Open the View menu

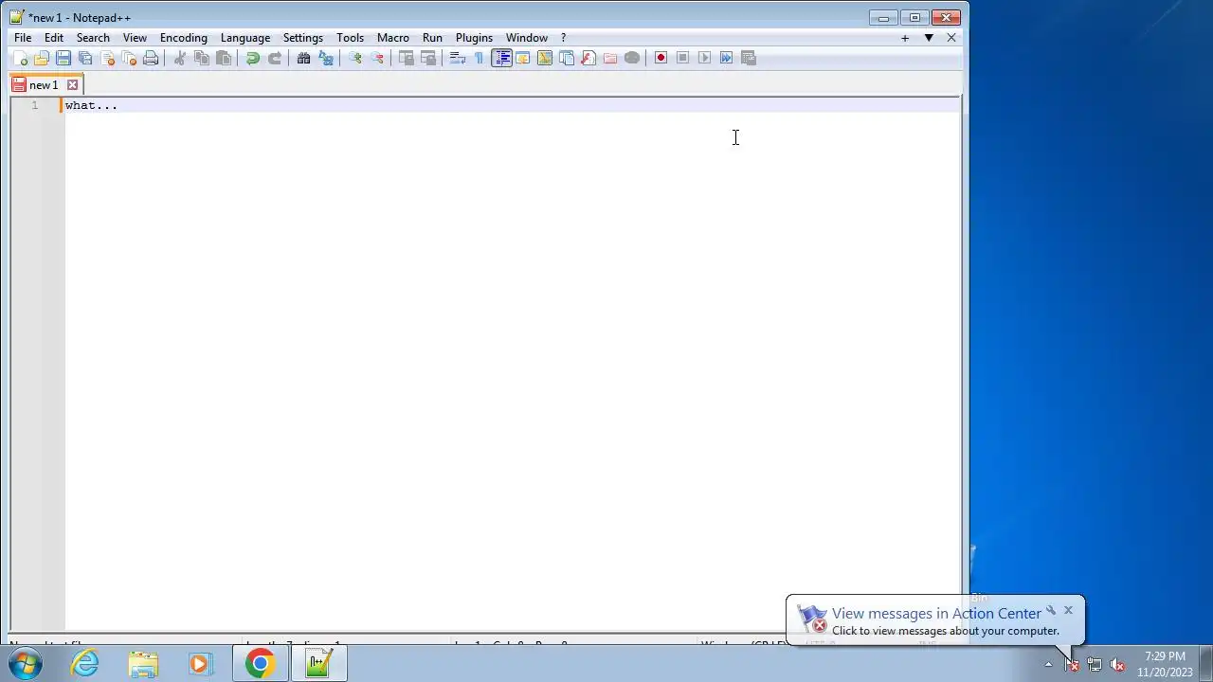[135, 38]
